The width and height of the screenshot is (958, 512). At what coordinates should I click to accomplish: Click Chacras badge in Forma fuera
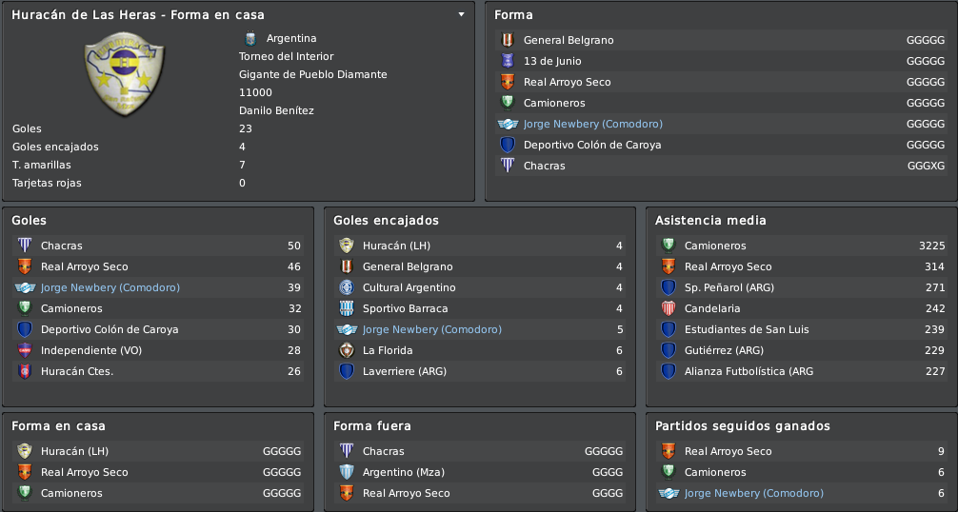[347, 451]
